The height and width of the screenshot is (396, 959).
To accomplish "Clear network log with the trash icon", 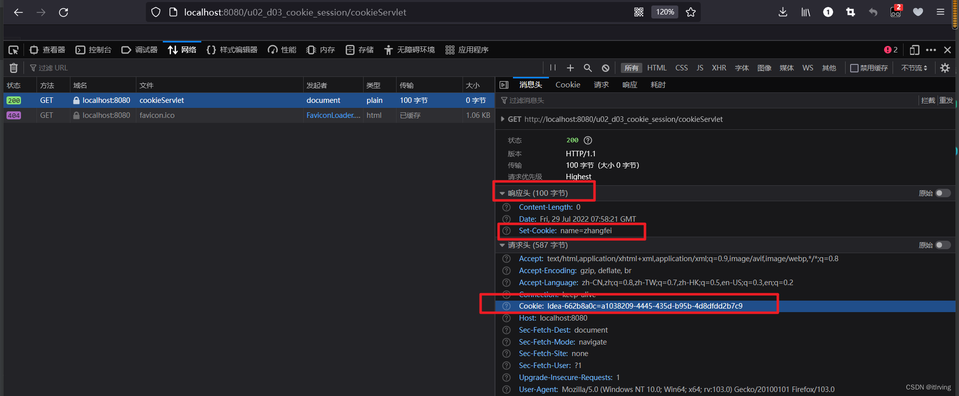I will point(14,68).
